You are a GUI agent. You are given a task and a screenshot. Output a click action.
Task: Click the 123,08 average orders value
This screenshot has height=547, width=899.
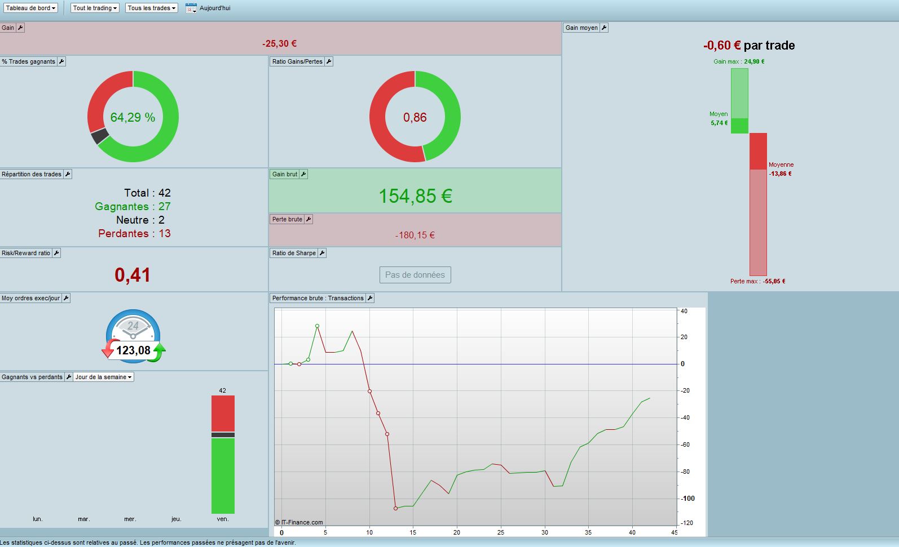pos(133,350)
